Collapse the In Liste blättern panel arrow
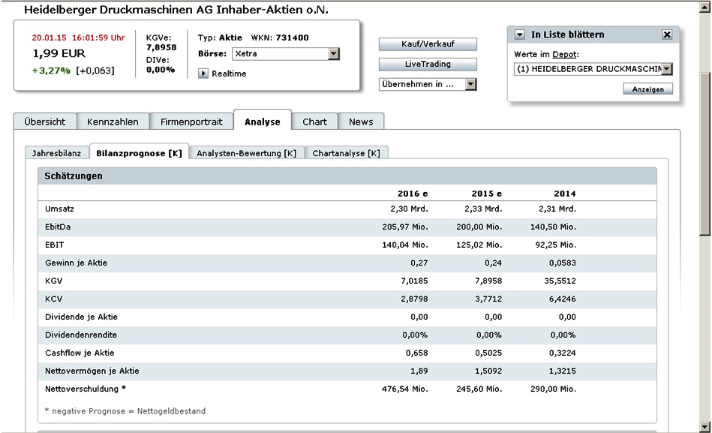712x433 pixels. click(520, 35)
